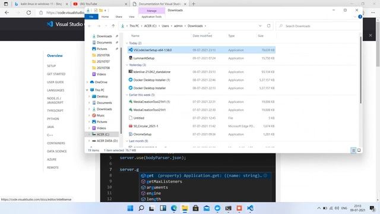Select ChromeSetup application file
380x214 pixels.
(x=201, y=134)
